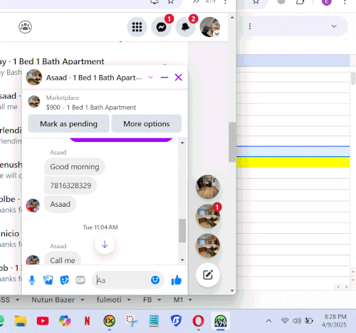Close the Asaad chat popup
The height and width of the screenshot is (333, 356).
(179, 77)
